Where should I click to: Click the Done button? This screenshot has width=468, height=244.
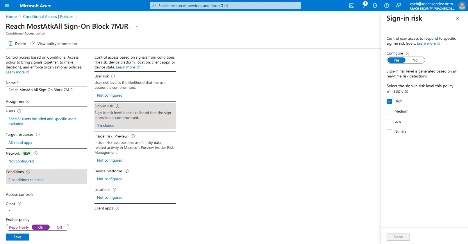pos(398,237)
